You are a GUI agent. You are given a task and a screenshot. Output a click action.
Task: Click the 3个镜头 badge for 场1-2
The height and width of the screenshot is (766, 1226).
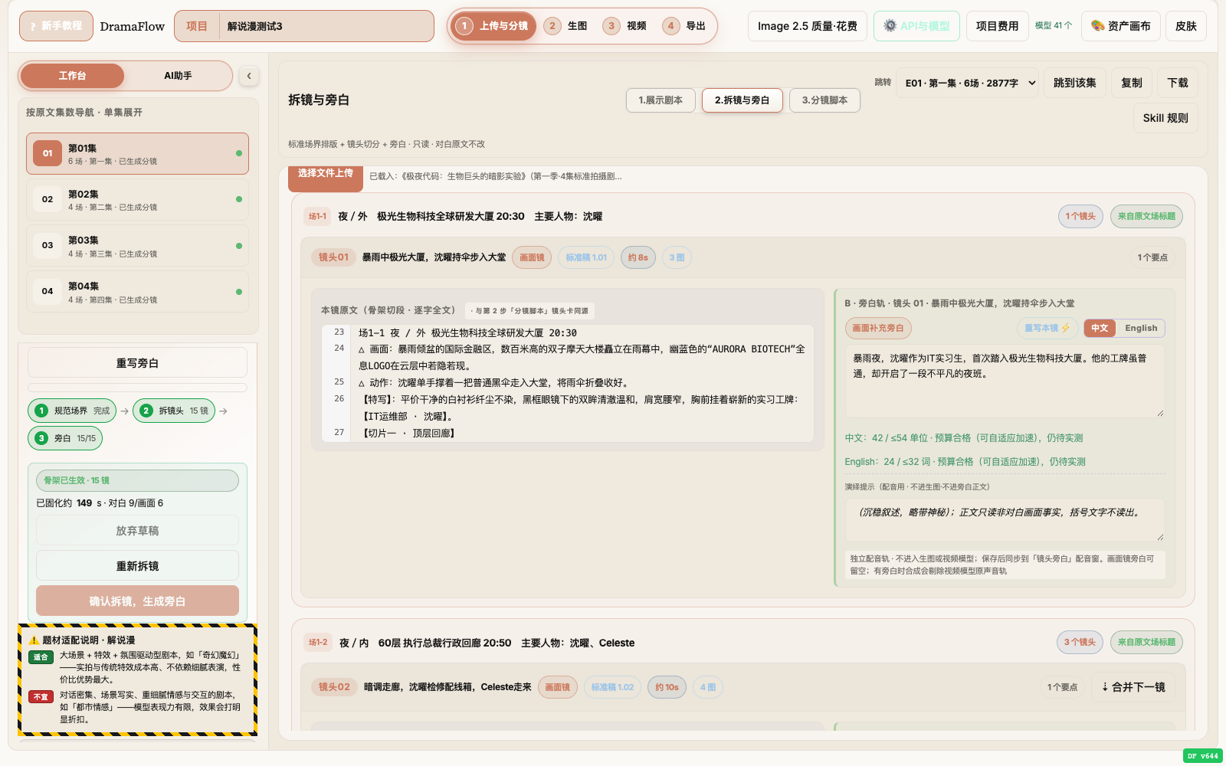click(x=1080, y=642)
